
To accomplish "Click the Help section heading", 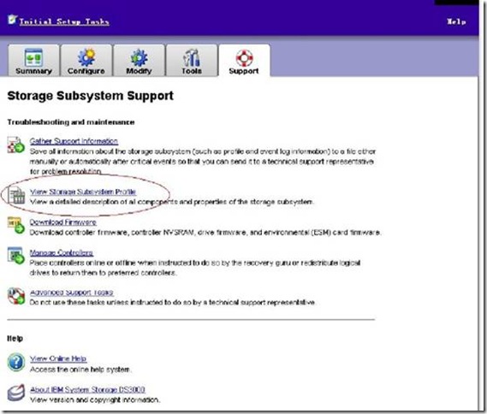I will click(x=15, y=339).
